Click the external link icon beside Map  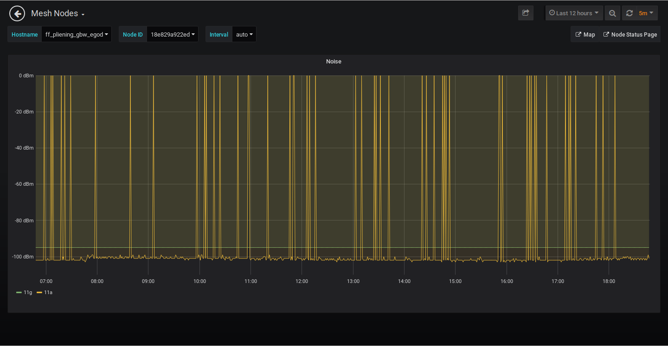coord(578,35)
